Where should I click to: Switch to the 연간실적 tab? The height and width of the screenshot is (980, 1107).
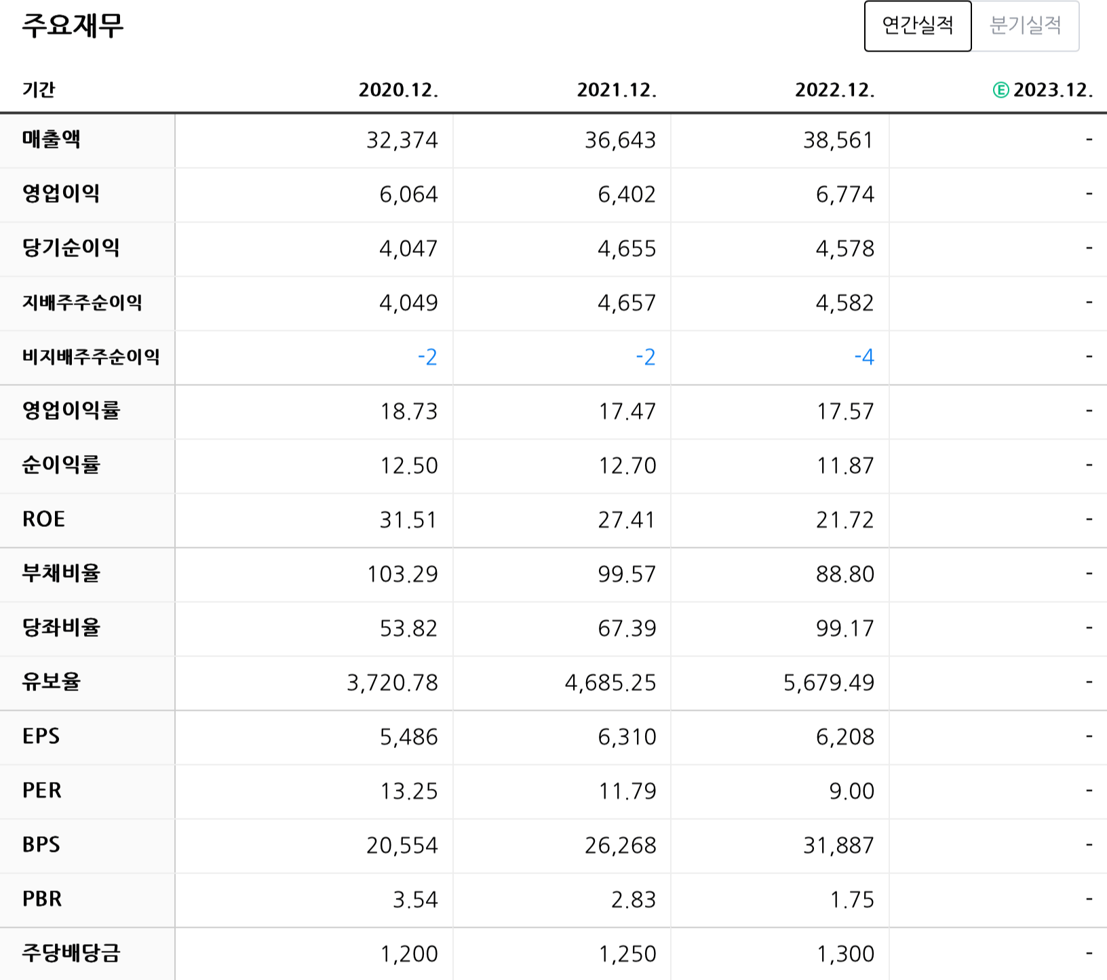[x=918, y=26]
